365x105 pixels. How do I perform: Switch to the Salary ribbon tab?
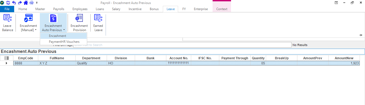coord(116,9)
